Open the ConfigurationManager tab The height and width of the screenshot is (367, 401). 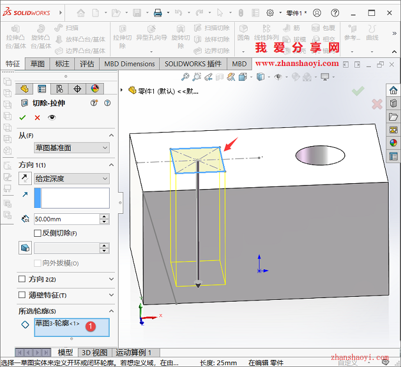[60, 89]
